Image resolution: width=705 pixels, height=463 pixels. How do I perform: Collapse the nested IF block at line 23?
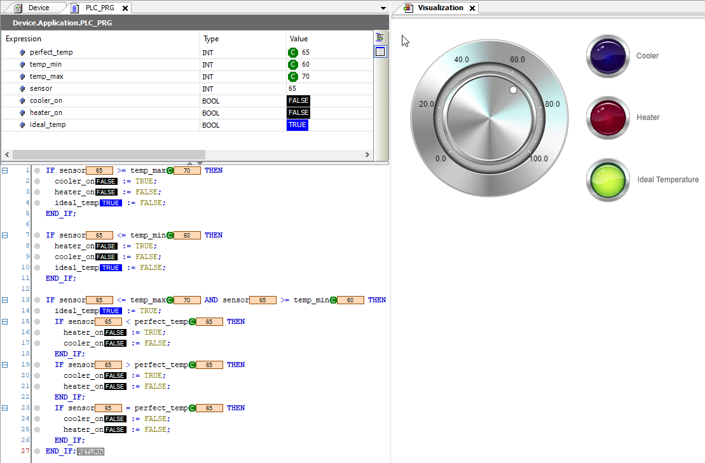click(x=5, y=408)
